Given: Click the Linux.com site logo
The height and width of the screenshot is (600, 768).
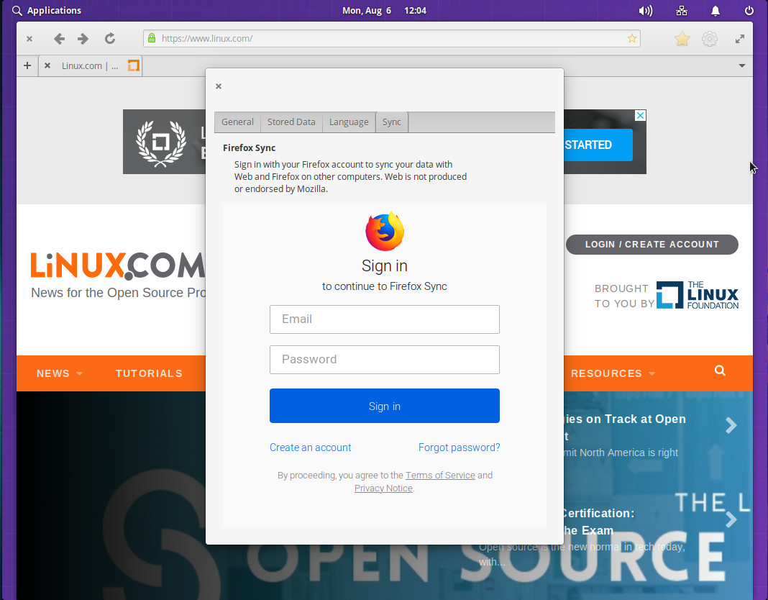Looking at the screenshot, I should click(118, 265).
